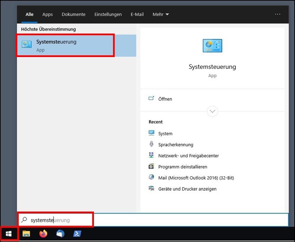This screenshot has width=295, height=242.
Task: Open the three-dots options menu
Action: coord(278,14)
